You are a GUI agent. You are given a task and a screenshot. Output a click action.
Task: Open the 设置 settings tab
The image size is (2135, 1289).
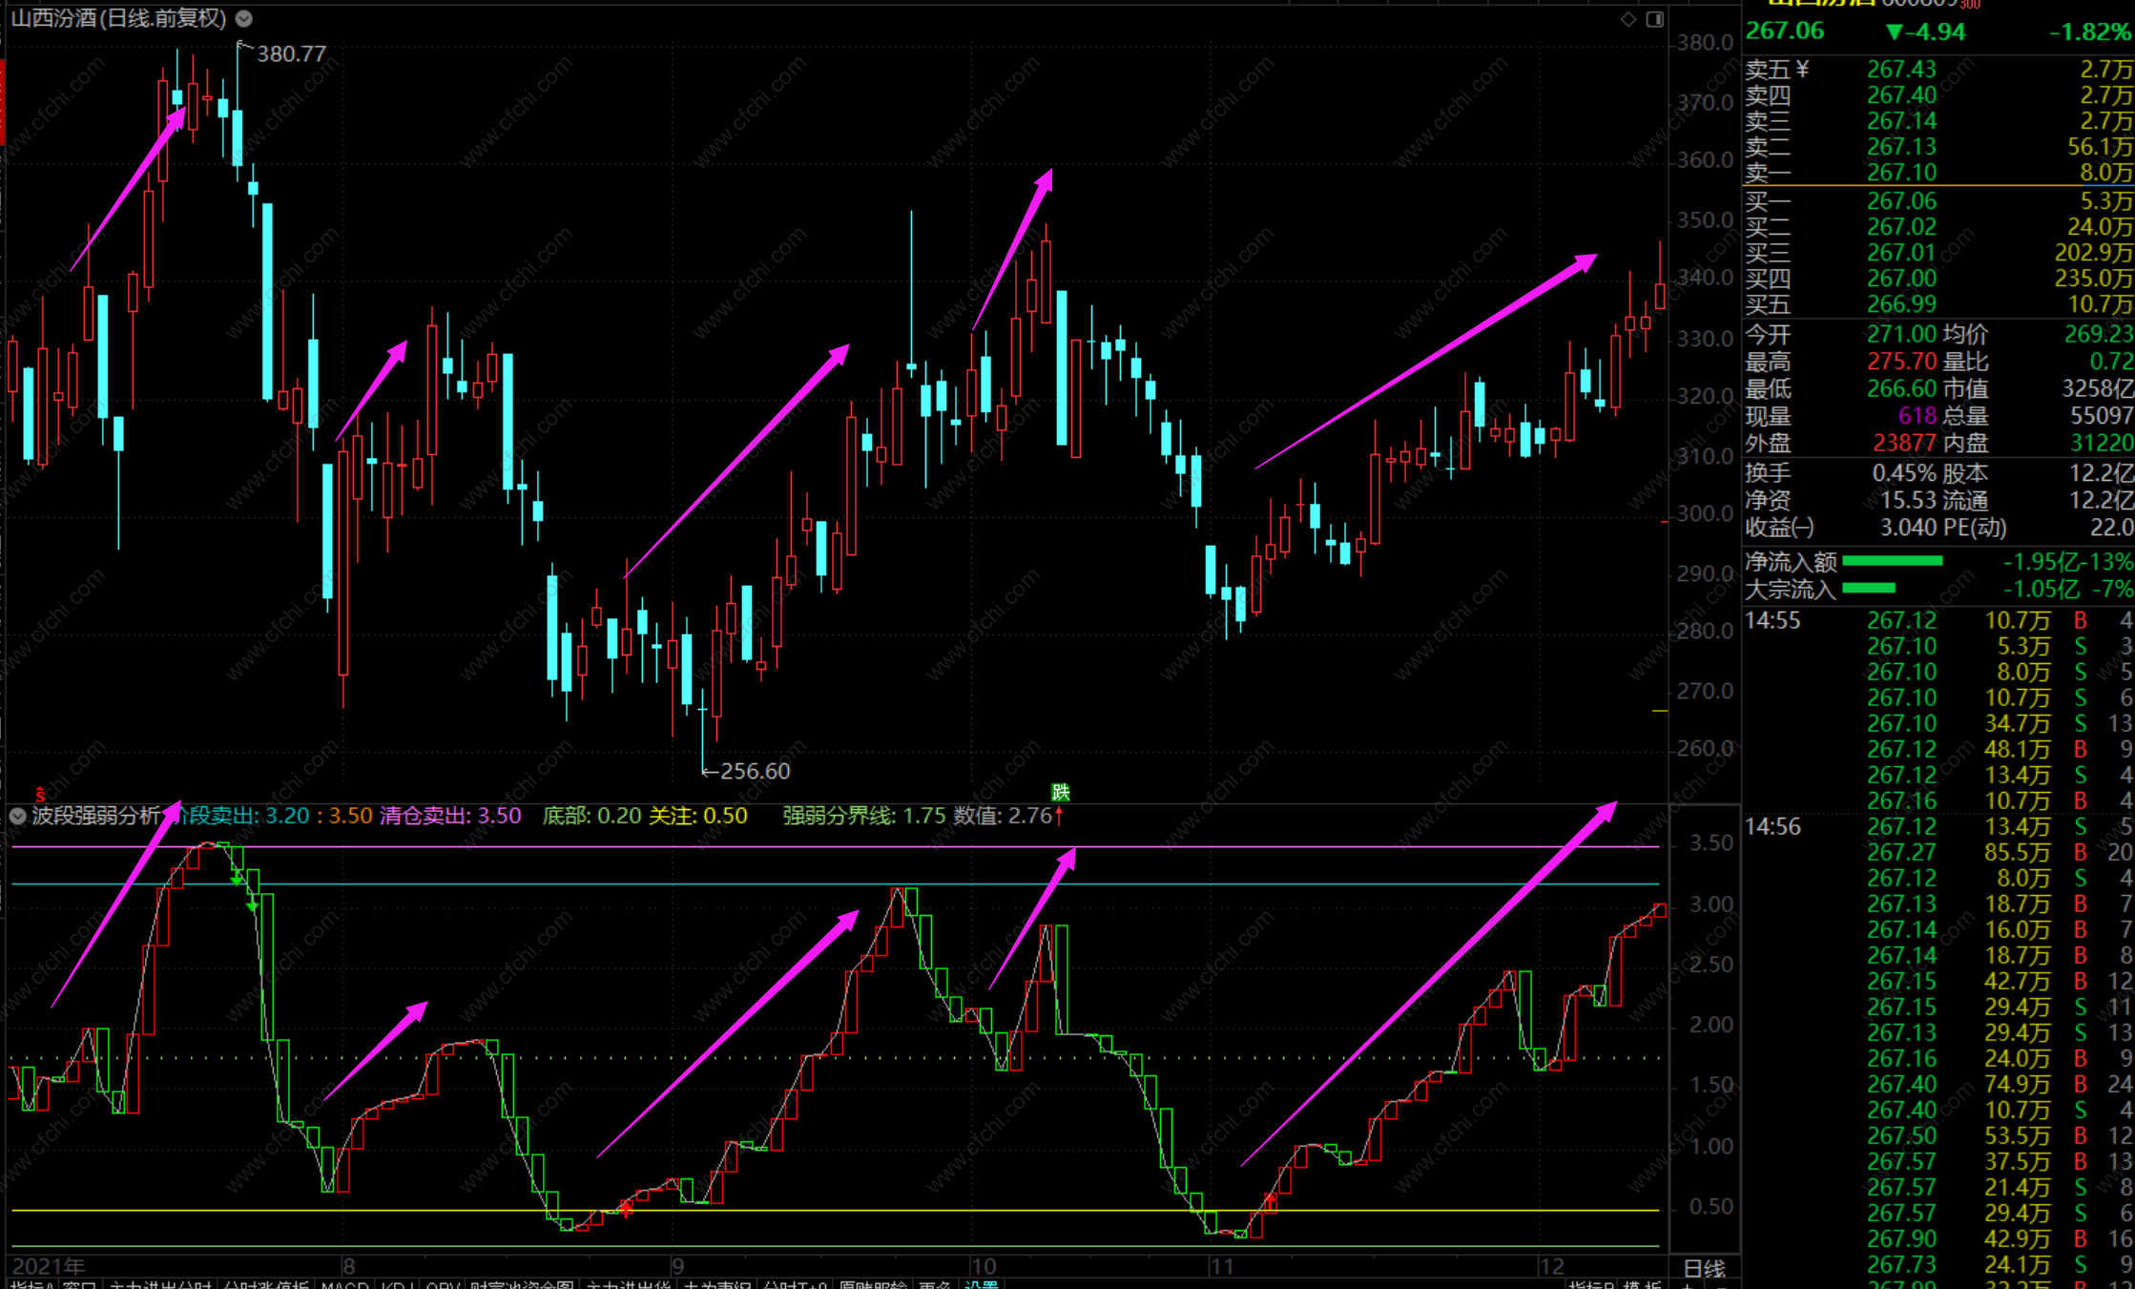981,1284
